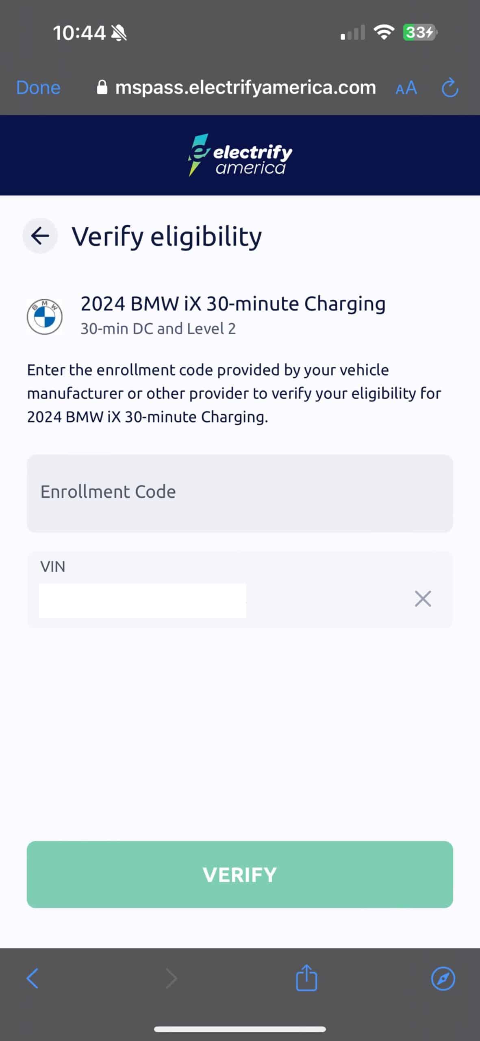This screenshot has width=480, height=1041.
Task: Tap the browser forward chevron
Action: tap(171, 978)
